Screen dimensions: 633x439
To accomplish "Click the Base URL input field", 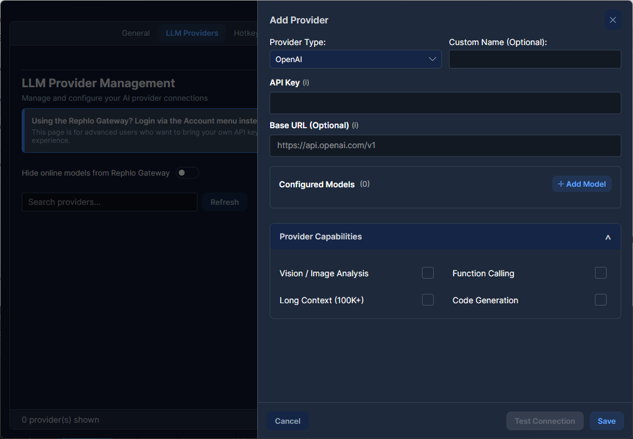I will pyautogui.click(x=445, y=146).
